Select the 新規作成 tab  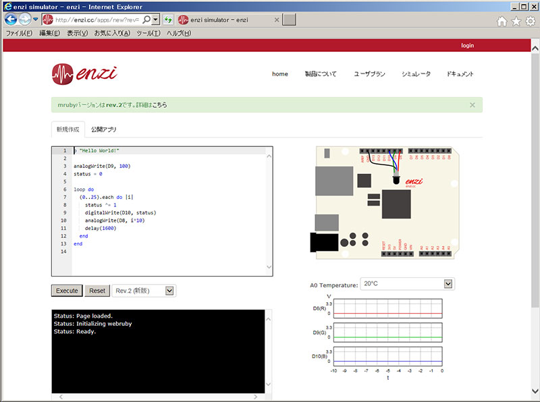click(67, 129)
